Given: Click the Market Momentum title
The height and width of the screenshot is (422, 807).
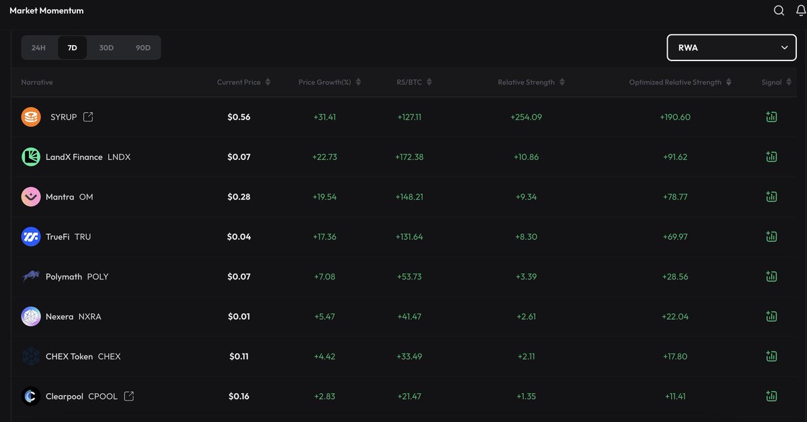Looking at the screenshot, I should [x=46, y=11].
